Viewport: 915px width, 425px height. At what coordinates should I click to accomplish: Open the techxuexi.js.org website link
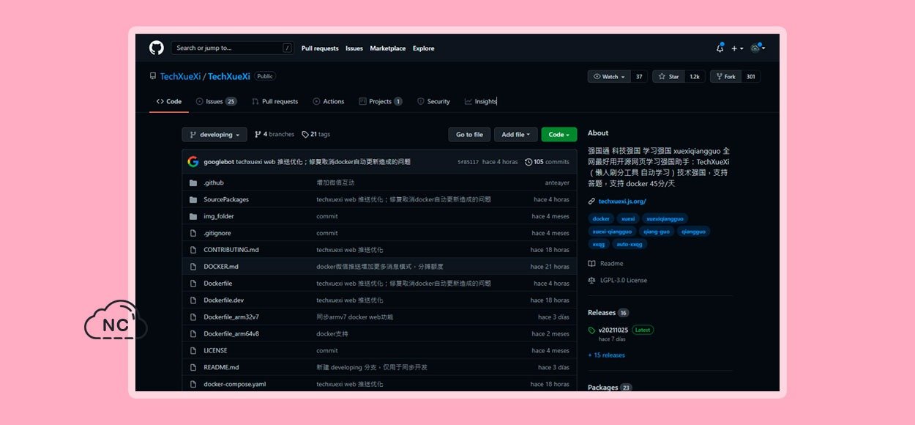coord(622,202)
